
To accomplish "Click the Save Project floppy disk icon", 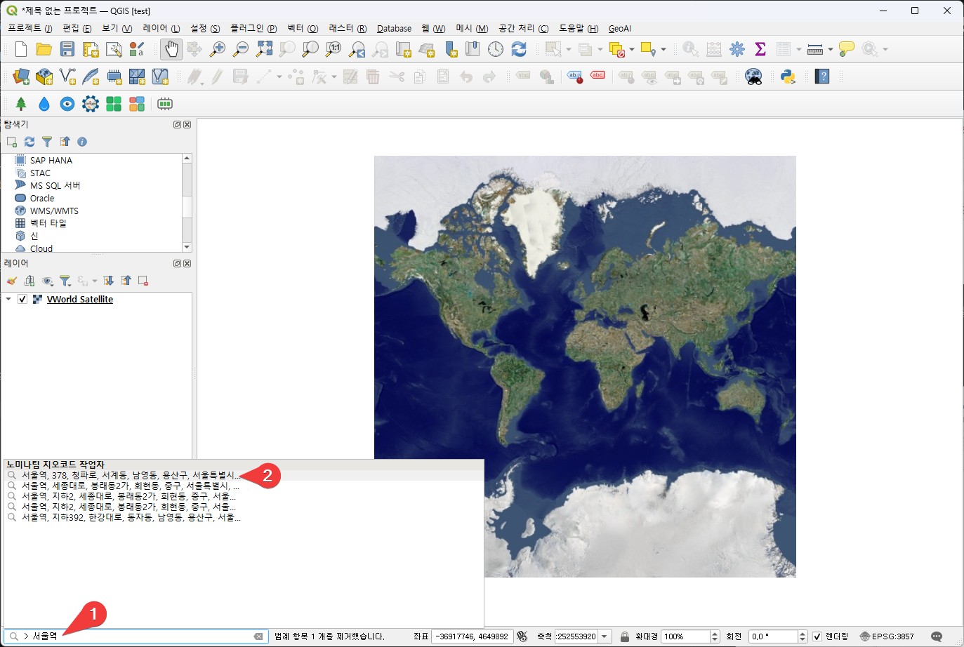I will (67, 49).
